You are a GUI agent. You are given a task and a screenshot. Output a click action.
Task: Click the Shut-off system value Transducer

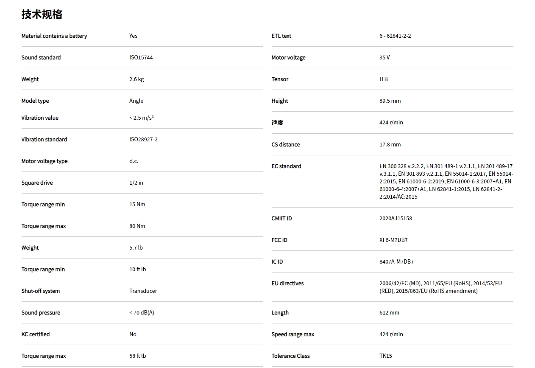click(x=143, y=291)
